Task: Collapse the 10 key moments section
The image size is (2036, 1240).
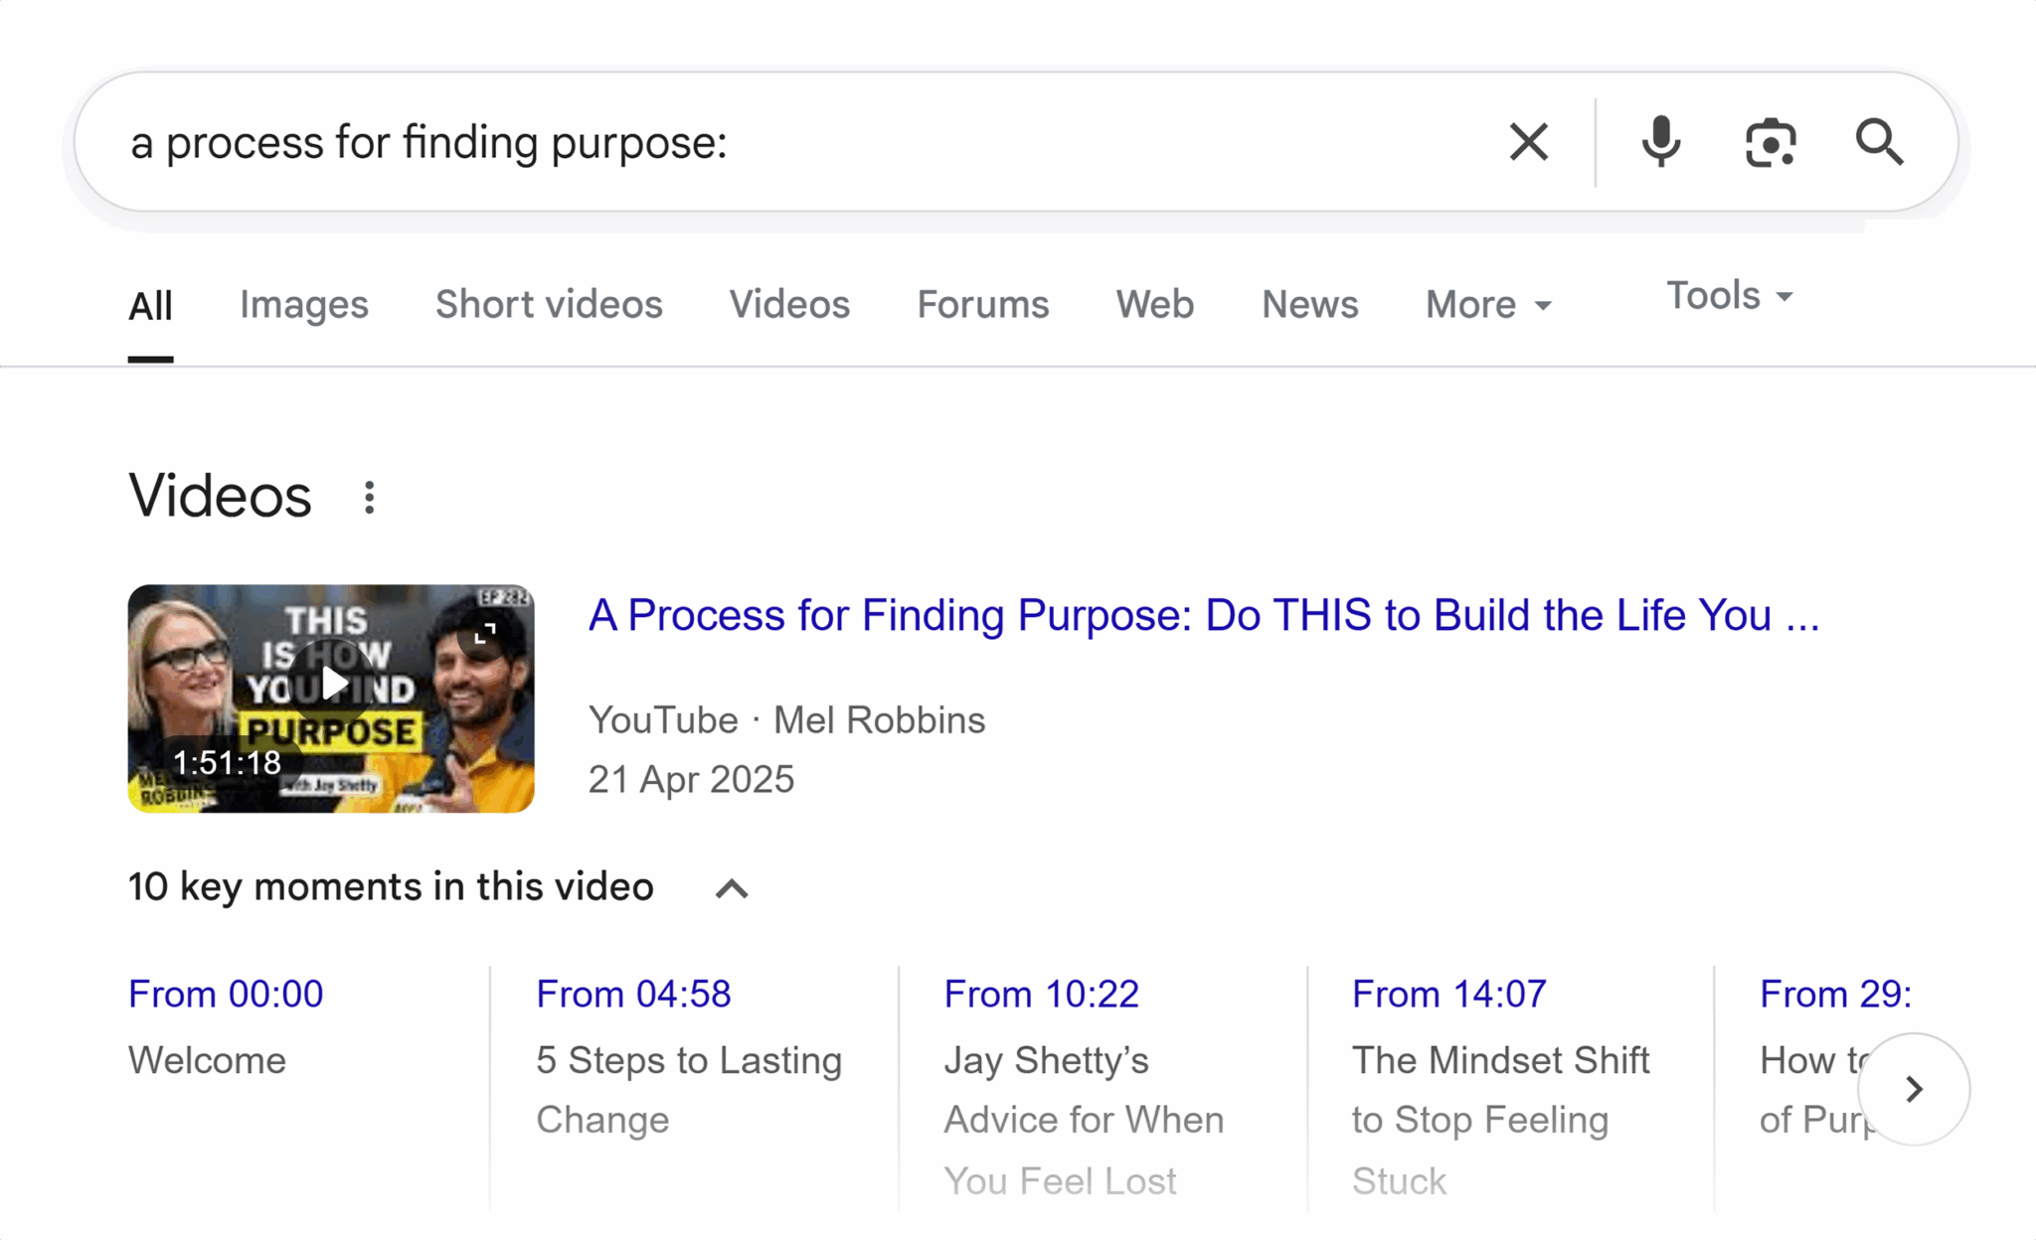Action: [x=732, y=888]
